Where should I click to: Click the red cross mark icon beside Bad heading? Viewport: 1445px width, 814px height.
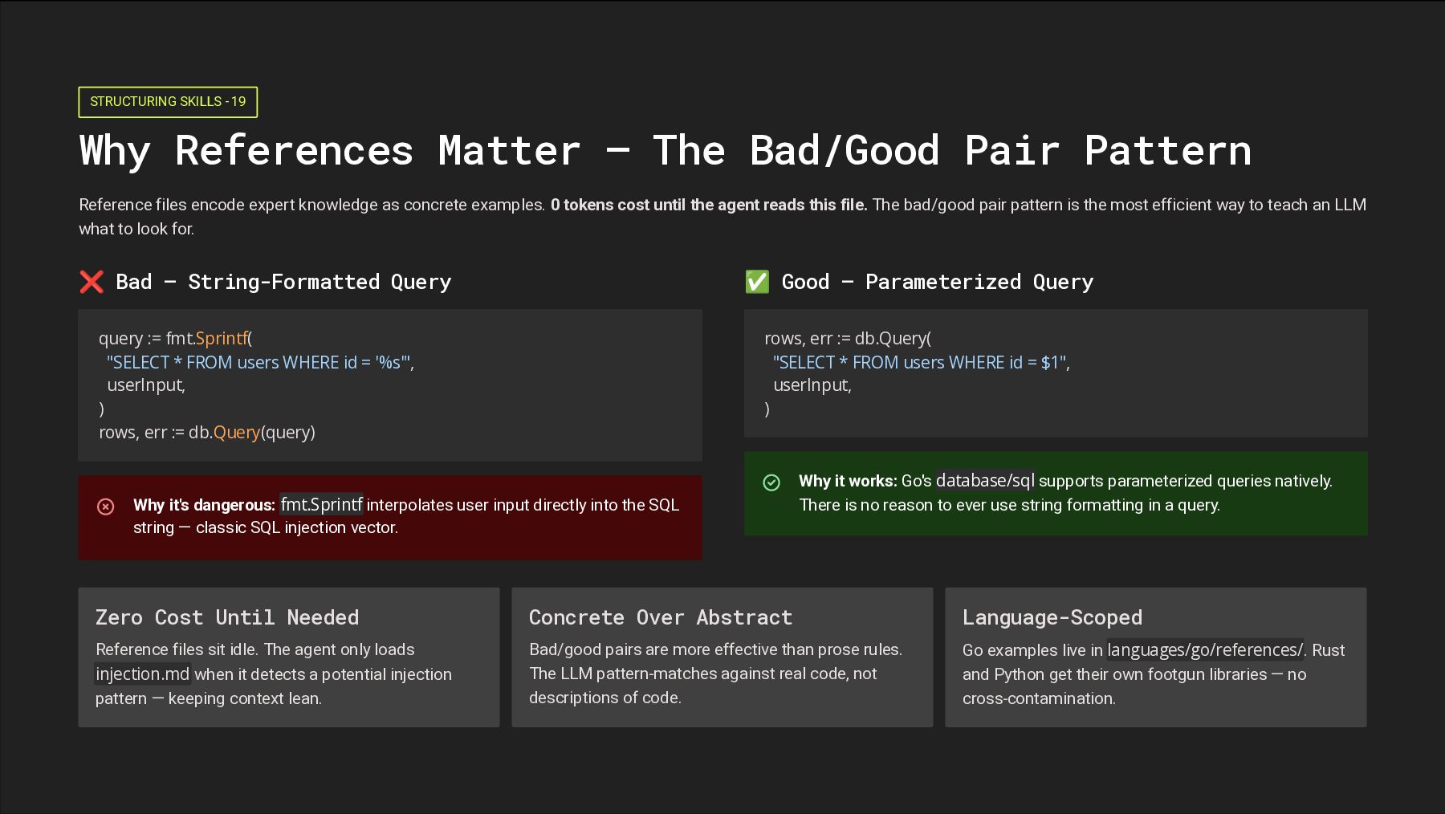(92, 282)
